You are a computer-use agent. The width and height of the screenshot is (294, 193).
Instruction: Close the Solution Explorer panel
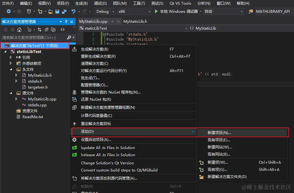[72, 22]
